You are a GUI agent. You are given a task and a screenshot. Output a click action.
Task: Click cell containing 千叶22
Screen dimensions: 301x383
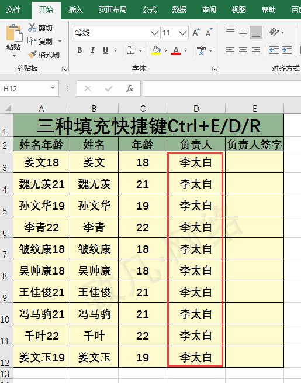point(41,335)
